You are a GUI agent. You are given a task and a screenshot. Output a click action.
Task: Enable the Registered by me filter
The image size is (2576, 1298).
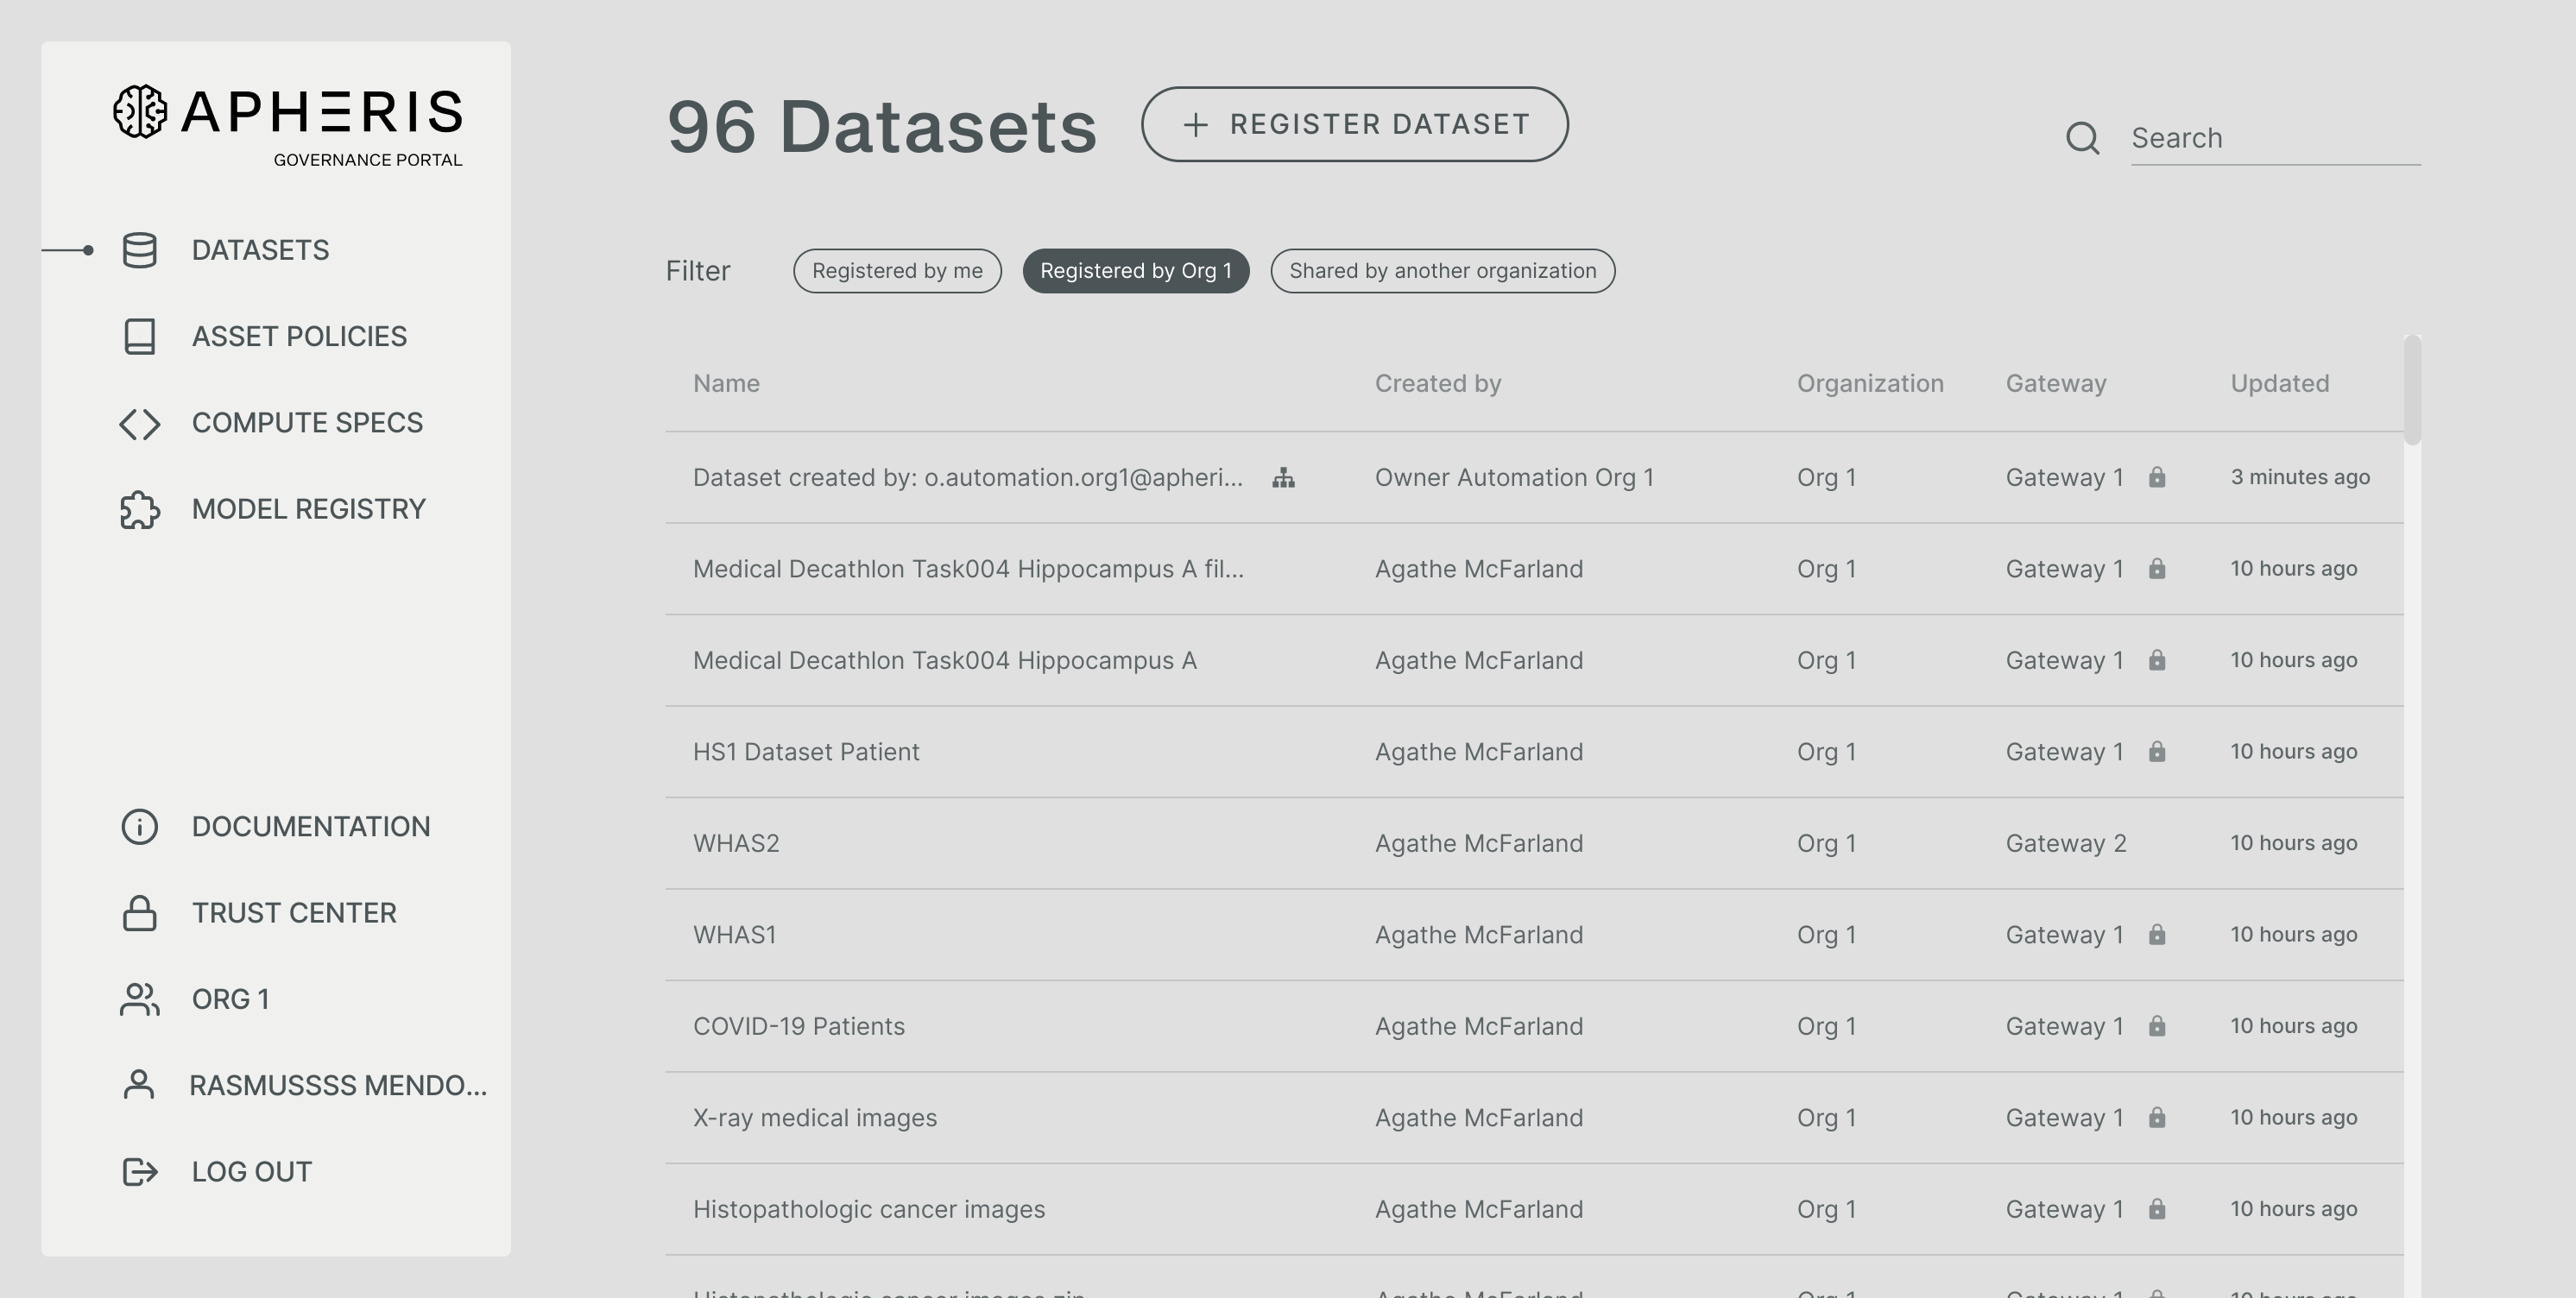pyautogui.click(x=897, y=270)
